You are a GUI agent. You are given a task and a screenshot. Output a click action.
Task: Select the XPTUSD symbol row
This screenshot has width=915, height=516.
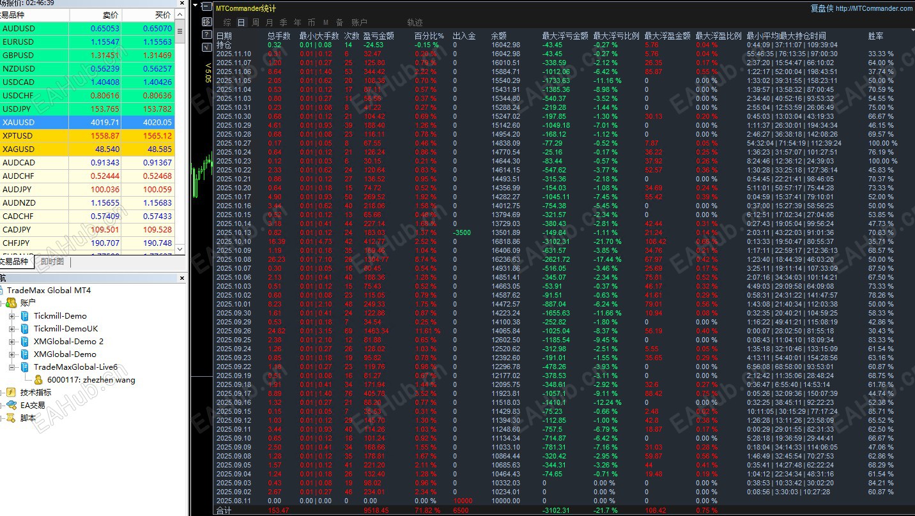click(x=87, y=135)
